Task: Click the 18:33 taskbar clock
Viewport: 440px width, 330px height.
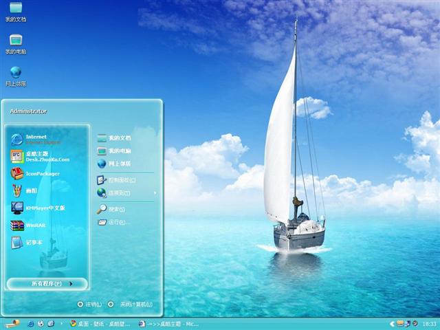Action: pos(430,324)
